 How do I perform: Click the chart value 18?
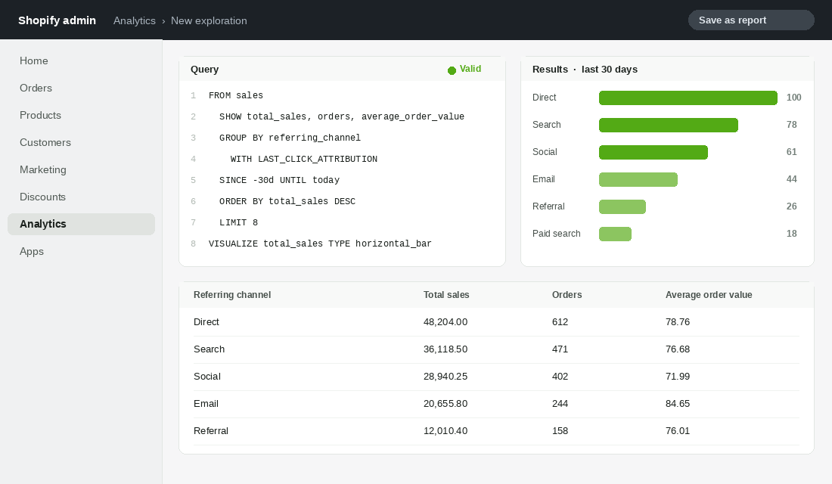click(x=792, y=234)
